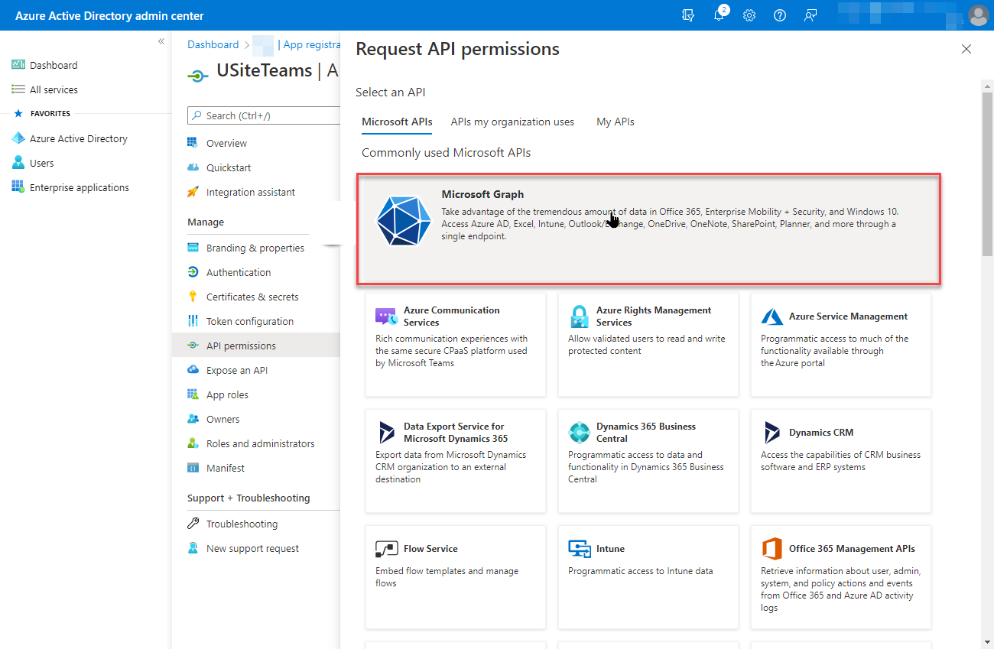
Task: Select Azure Rights Management Services card
Action: (x=648, y=345)
